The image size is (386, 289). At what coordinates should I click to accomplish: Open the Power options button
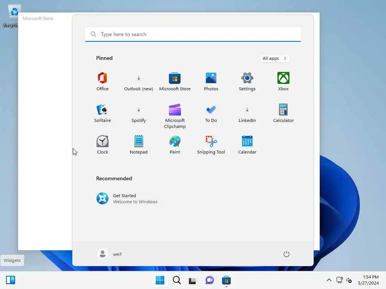(x=286, y=254)
